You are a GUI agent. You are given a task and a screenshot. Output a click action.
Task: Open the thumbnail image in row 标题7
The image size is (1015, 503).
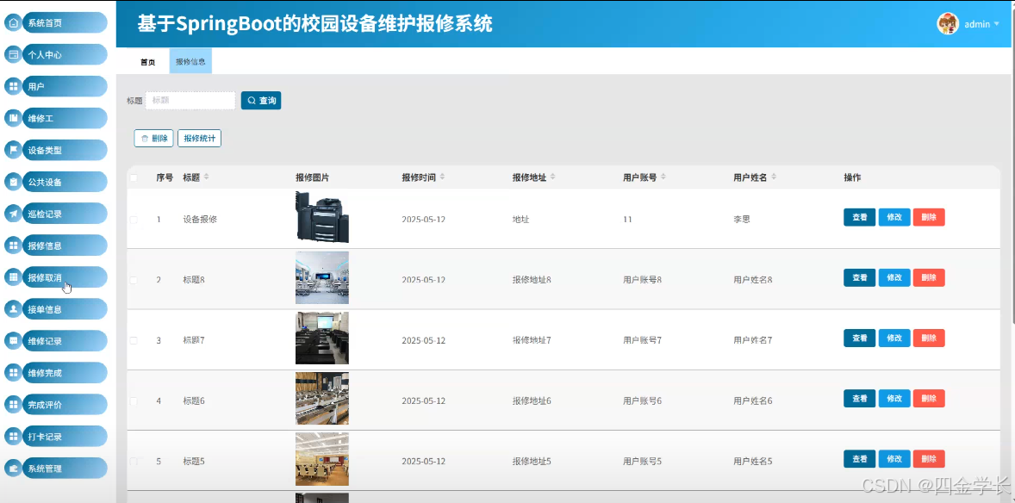(322, 338)
